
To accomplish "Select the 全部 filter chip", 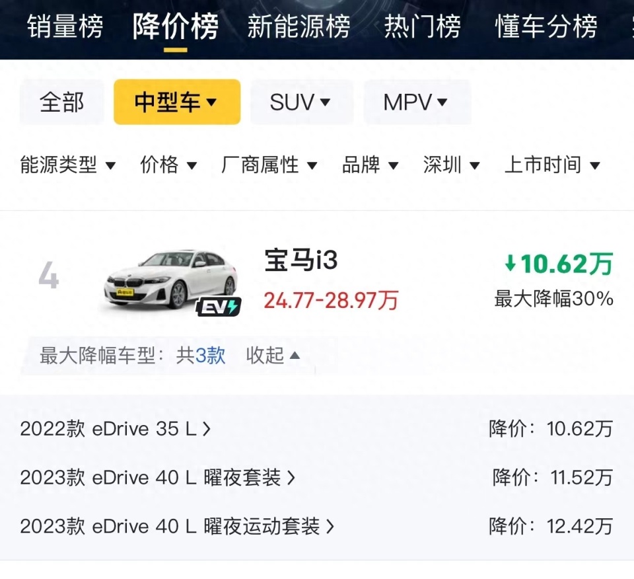I will point(61,102).
